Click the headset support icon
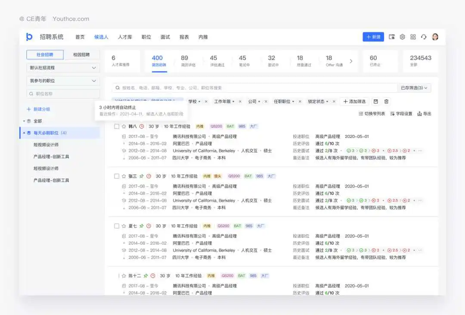 (x=424, y=37)
